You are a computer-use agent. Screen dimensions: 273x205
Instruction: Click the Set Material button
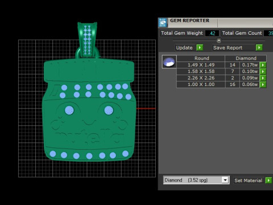tap(249, 181)
